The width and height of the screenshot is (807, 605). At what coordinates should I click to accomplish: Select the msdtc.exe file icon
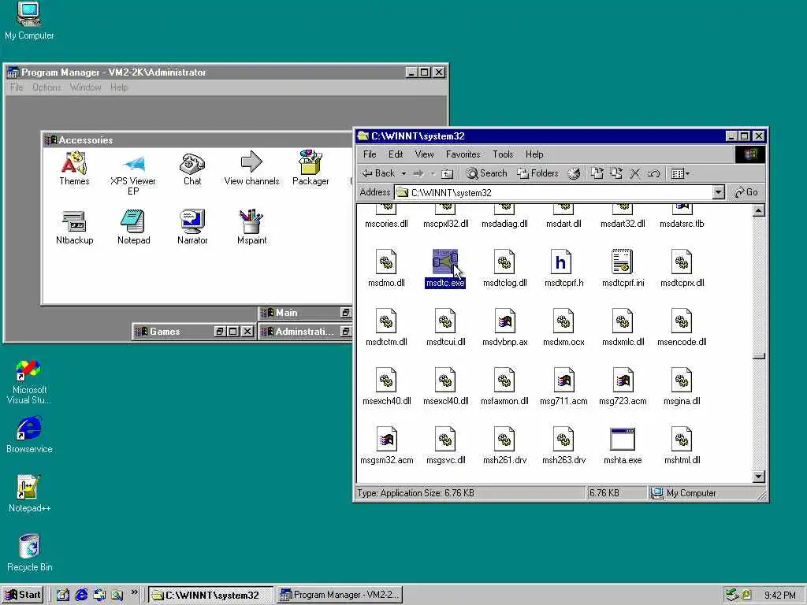coord(445,262)
